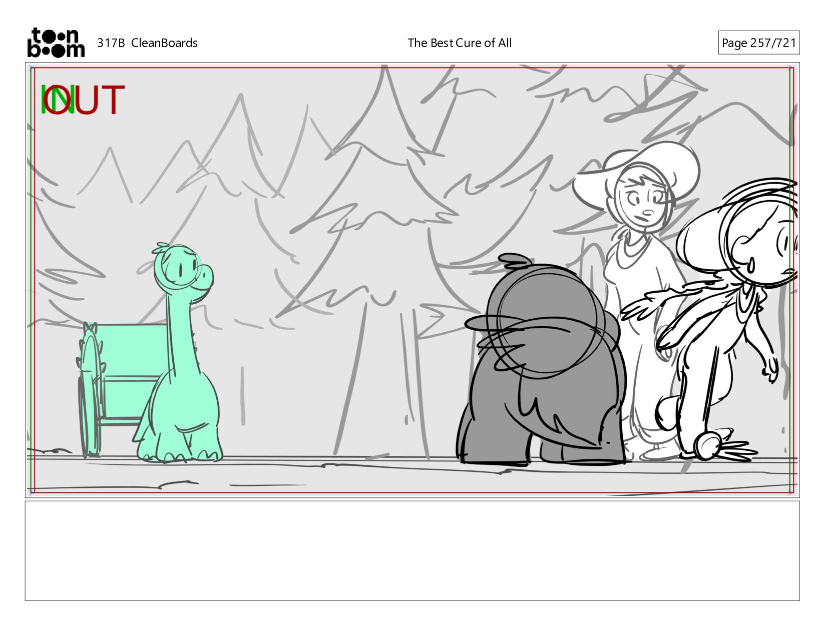The image size is (826, 638).
Task: Select the title 'The Best Cure of All'
Action: (x=460, y=43)
